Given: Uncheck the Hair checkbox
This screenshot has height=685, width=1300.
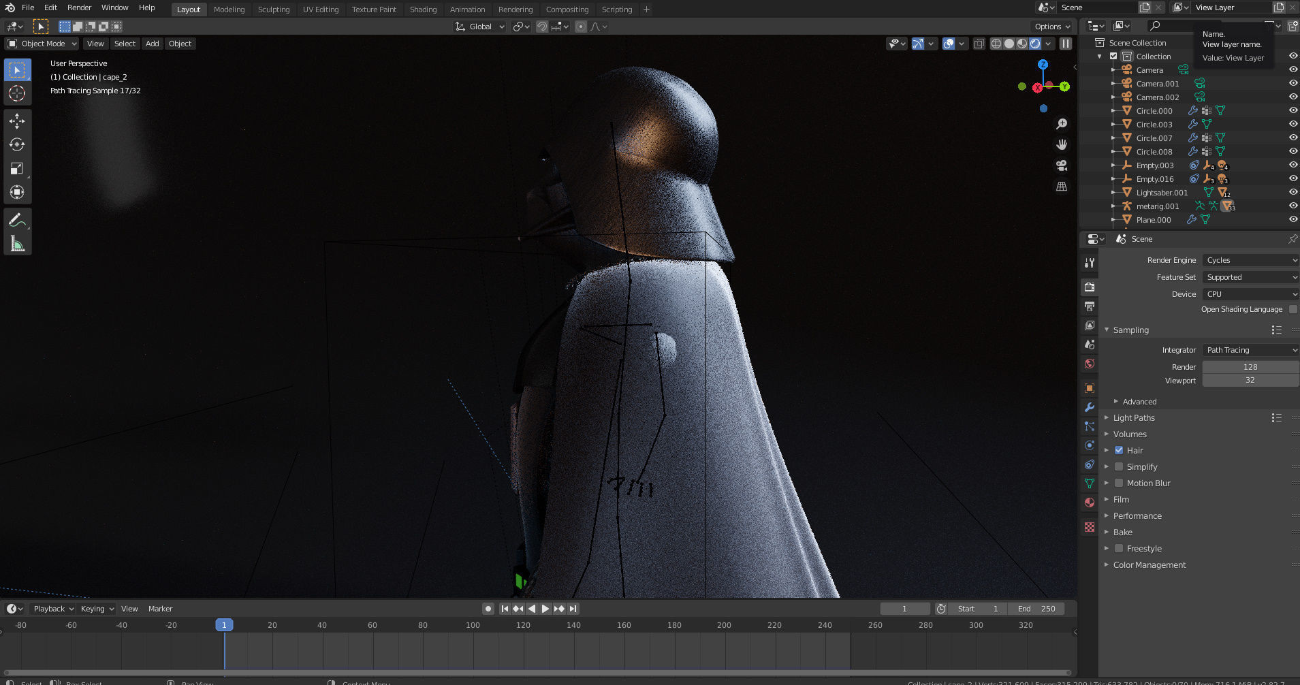Looking at the screenshot, I should tap(1119, 450).
